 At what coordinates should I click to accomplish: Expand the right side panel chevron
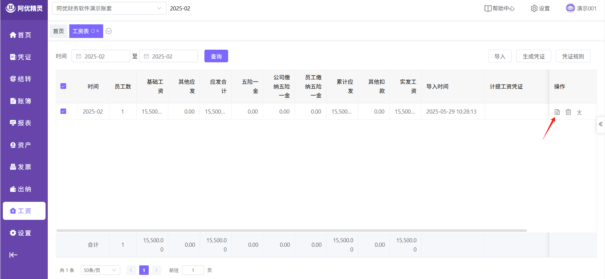point(600,124)
